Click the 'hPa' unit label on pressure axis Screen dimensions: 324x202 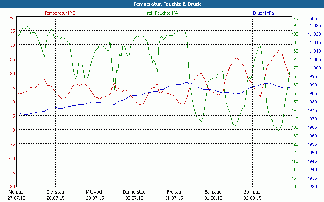(313, 19)
